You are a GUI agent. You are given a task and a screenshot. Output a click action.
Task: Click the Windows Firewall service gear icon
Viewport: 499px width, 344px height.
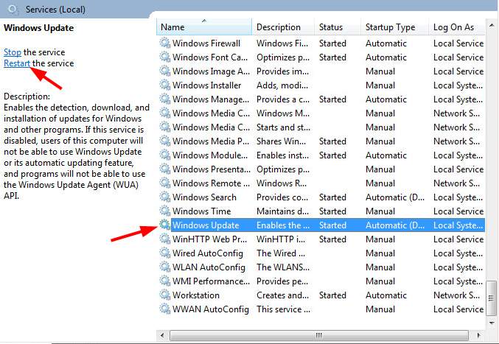tap(165, 43)
